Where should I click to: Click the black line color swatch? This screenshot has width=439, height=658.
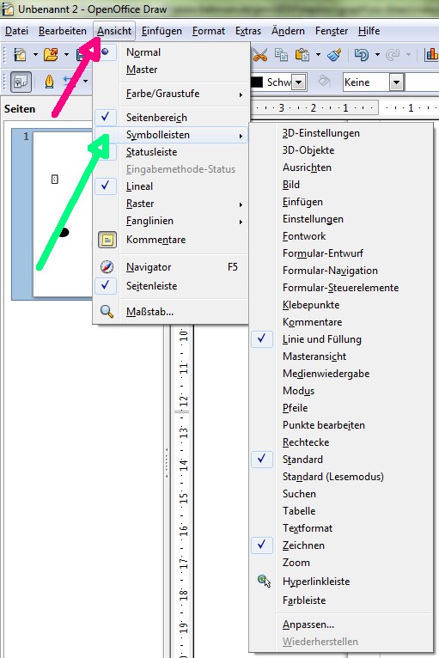257,82
